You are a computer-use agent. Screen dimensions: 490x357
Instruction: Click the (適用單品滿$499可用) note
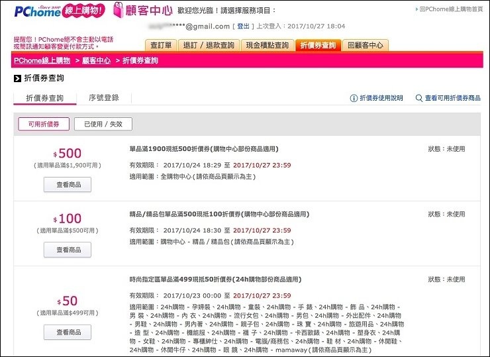point(68,313)
